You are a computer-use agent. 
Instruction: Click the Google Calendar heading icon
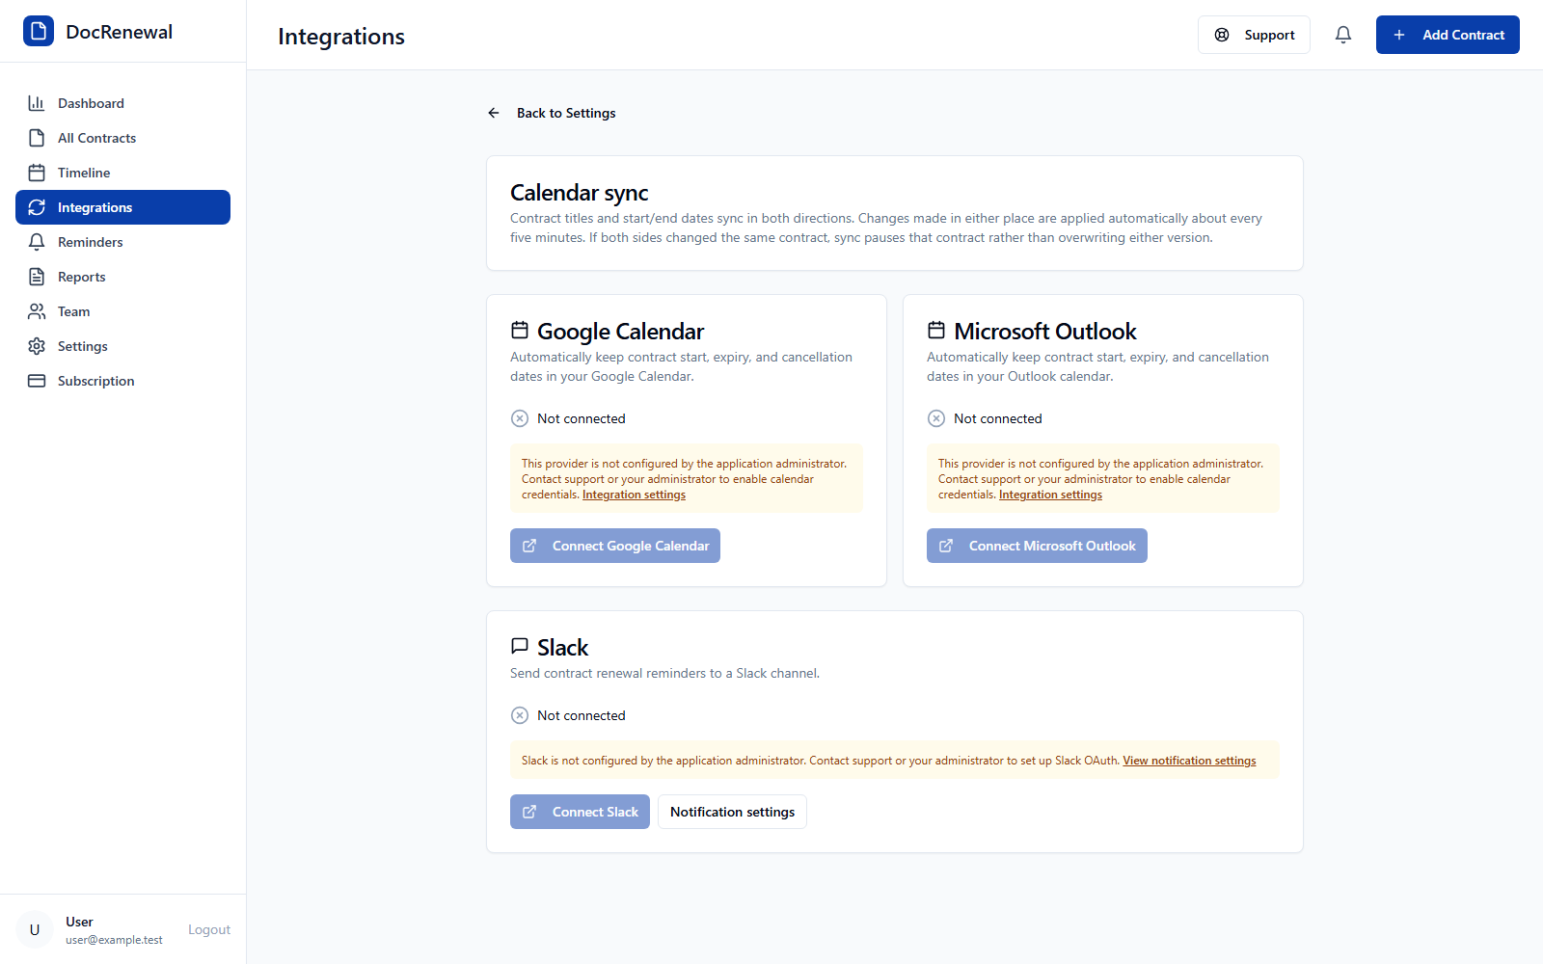tap(520, 330)
